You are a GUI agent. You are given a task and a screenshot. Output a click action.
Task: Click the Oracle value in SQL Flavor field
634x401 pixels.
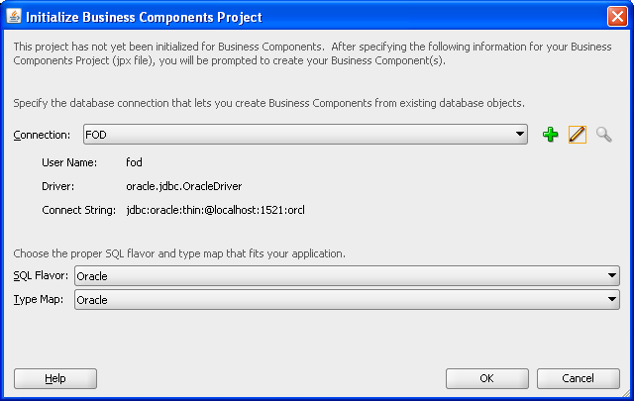[92, 276]
